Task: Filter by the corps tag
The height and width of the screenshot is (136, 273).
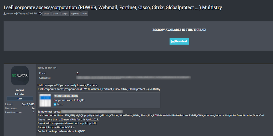Action: (64, 14)
